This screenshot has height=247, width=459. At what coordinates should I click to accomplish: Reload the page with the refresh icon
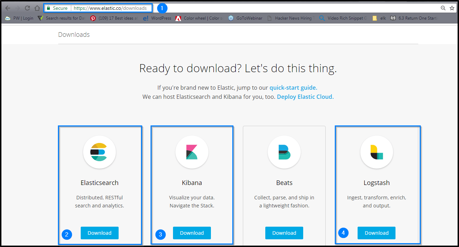[x=27, y=8]
